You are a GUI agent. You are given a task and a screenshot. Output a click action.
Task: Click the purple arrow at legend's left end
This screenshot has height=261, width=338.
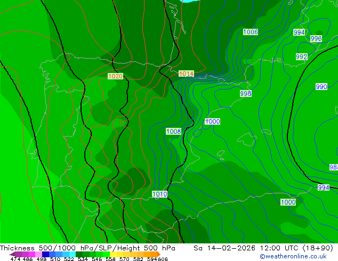(12, 255)
